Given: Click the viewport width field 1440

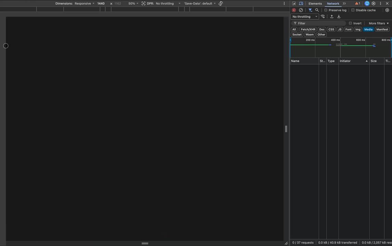Looking at the screenshot, I should 101,3.
